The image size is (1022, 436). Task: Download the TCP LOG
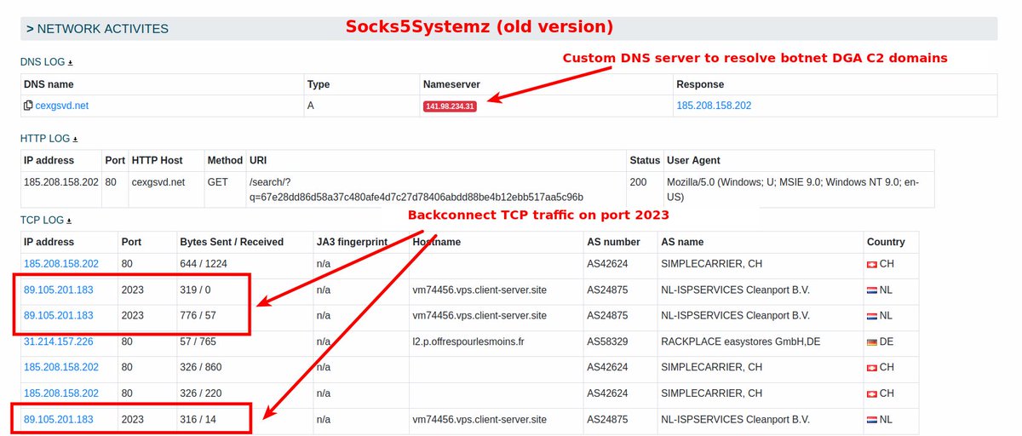pos(70,220)
